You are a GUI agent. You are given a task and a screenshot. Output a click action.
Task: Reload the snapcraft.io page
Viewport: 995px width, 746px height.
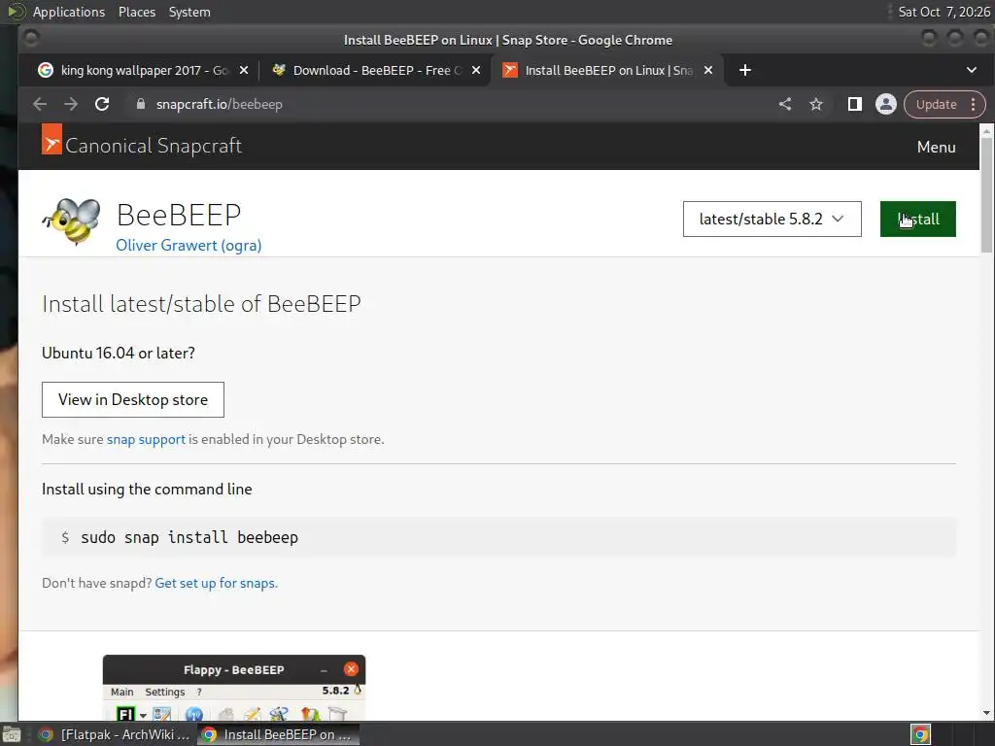(x=102, y=104)
